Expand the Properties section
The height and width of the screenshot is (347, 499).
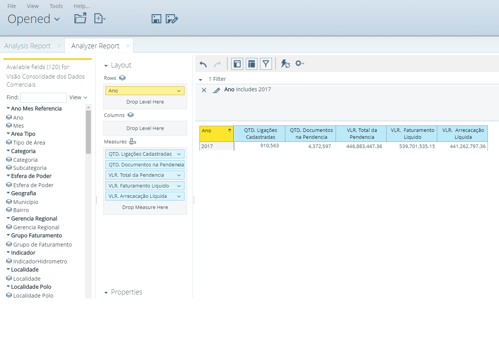106,293
